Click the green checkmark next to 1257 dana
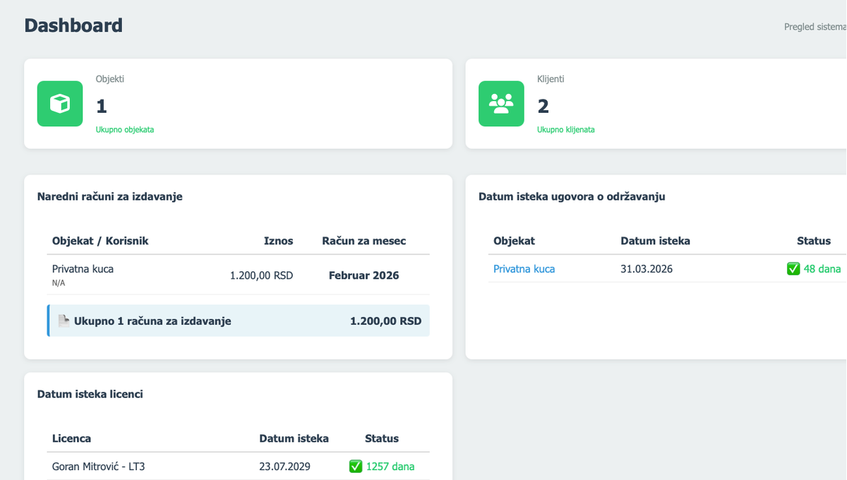 356,467
